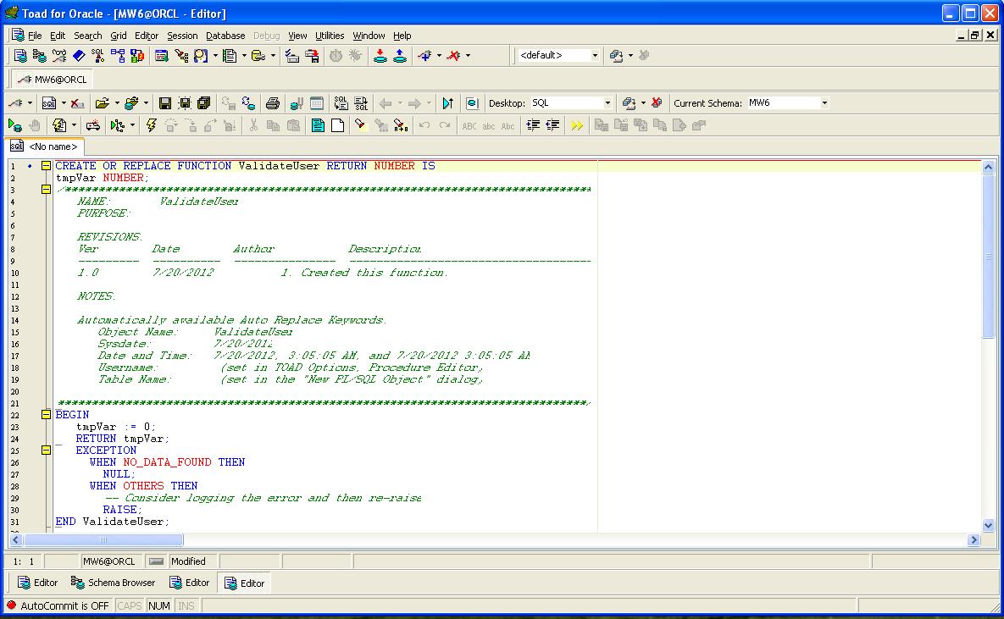The height and width of the screenshot is (619, 1004).
Task: Execute statement with green play database icon
Action: pos(14,125)
